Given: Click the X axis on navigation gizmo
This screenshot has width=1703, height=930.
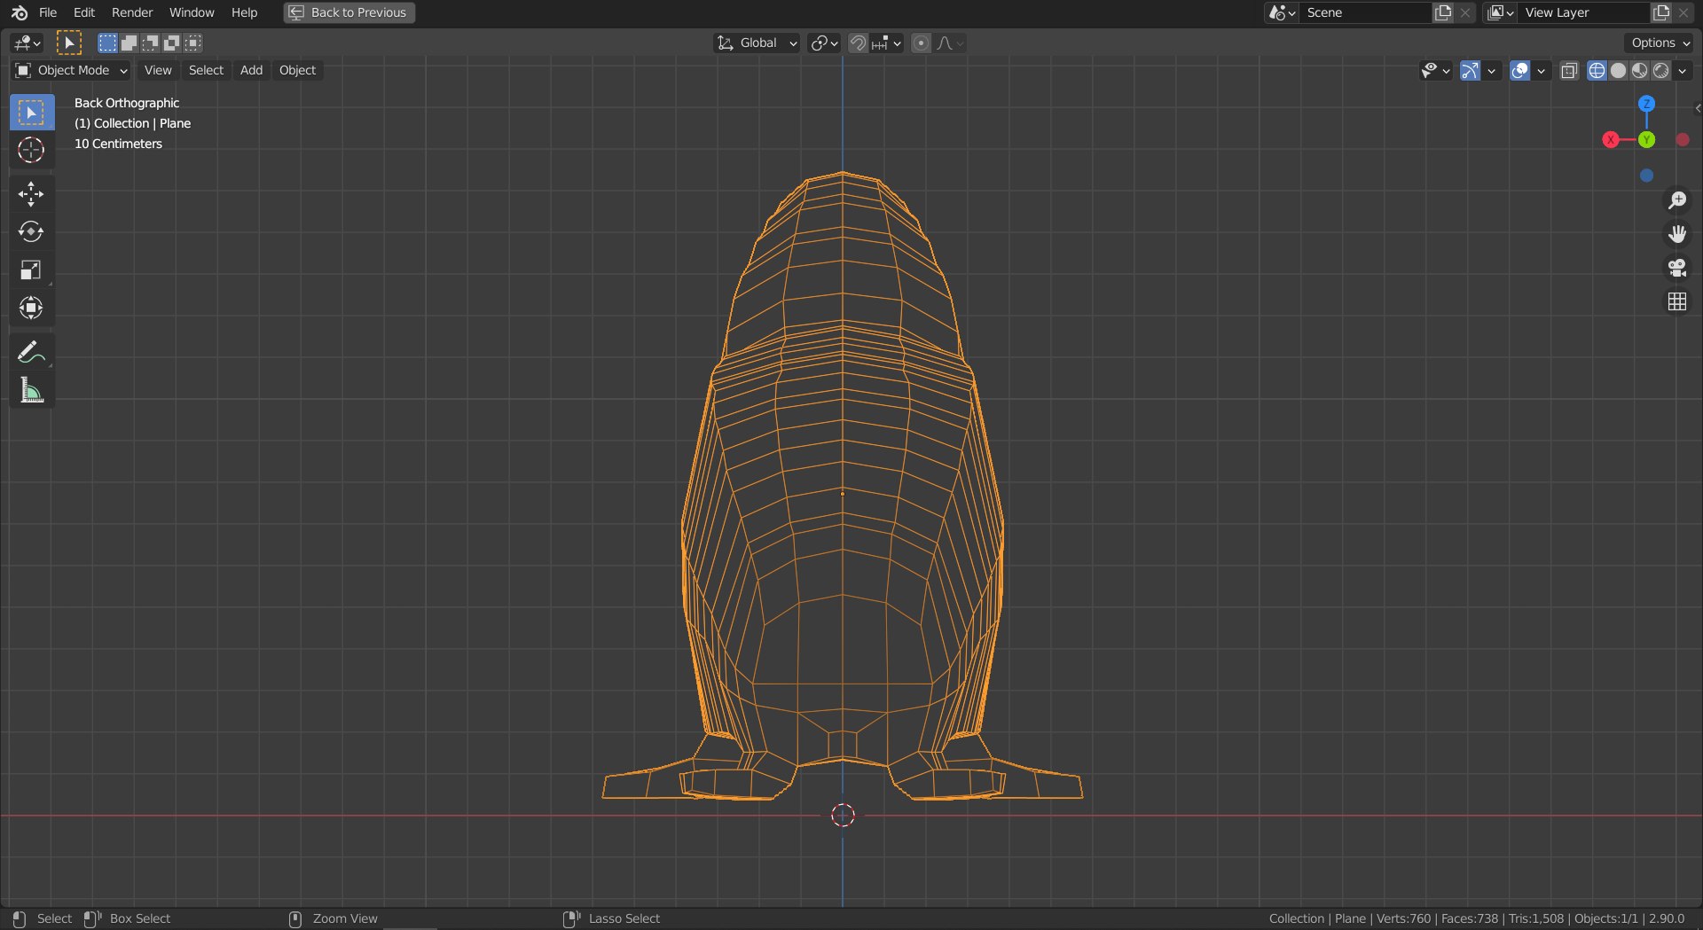Looking at the screenshot, I should pyautogui.click(x=1611, y=139).
